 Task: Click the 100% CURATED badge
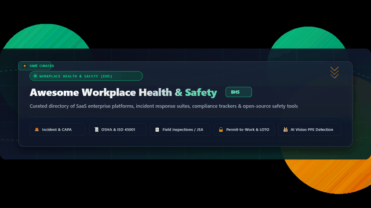coord(35,66)
